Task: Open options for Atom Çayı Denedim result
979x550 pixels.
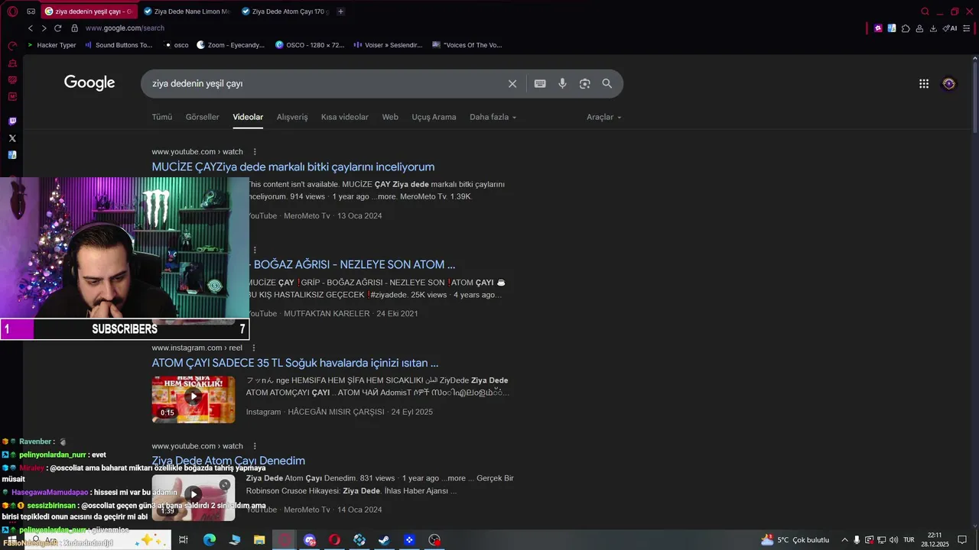Action: point(255,446)
